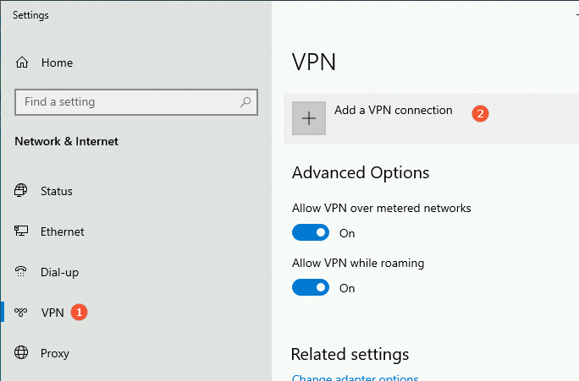Click the Dial-up phone icon
Screen dimensions: 579x381
tap(20, 271)
